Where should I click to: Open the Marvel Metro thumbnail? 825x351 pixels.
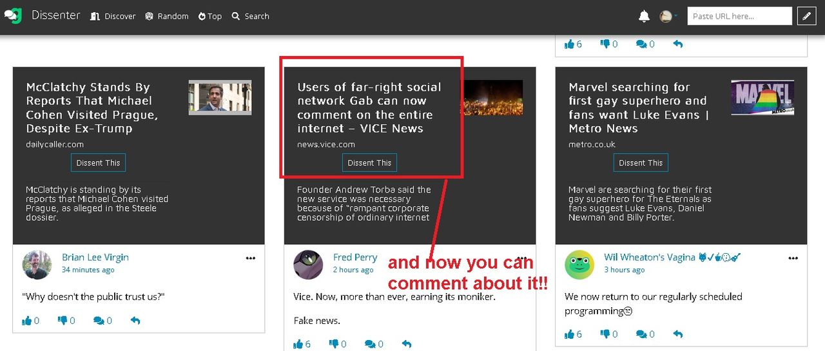point(762,97)
